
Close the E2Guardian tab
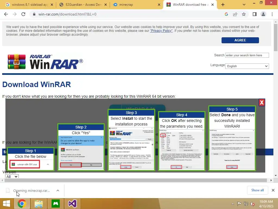[x=106, y=5]
